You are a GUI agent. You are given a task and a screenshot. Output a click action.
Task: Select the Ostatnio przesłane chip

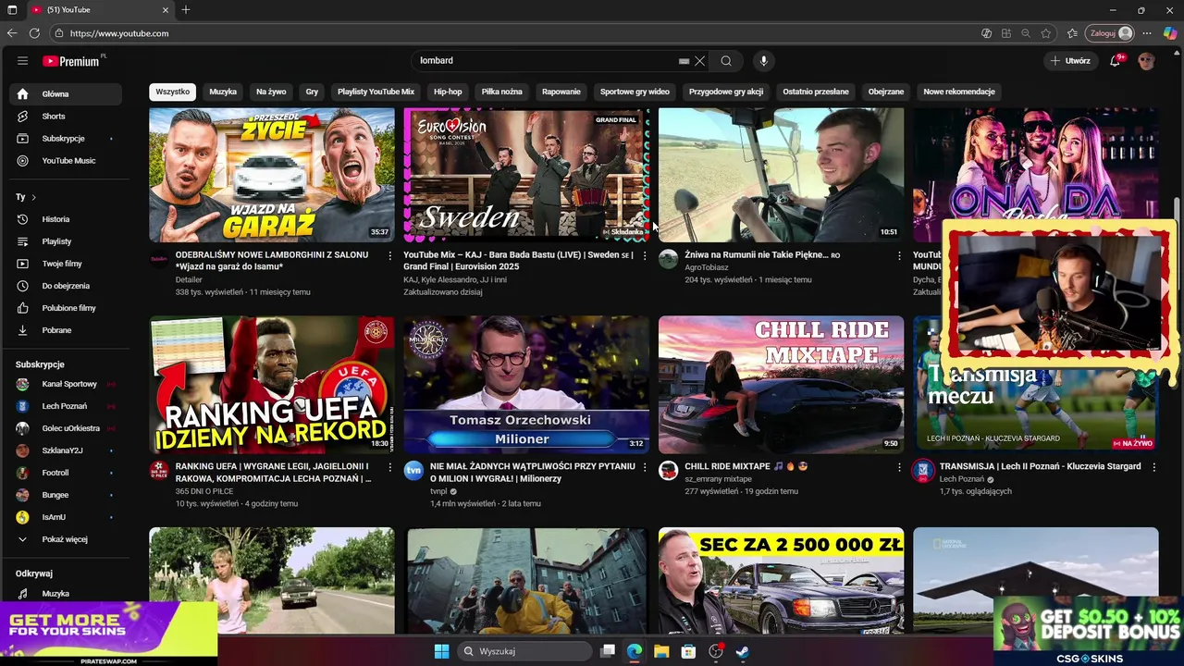click(x=816, y=92)
